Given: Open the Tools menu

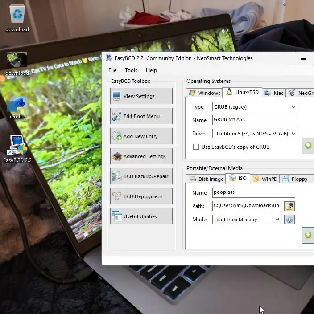Looking at the screenshot, I should 131,70.
